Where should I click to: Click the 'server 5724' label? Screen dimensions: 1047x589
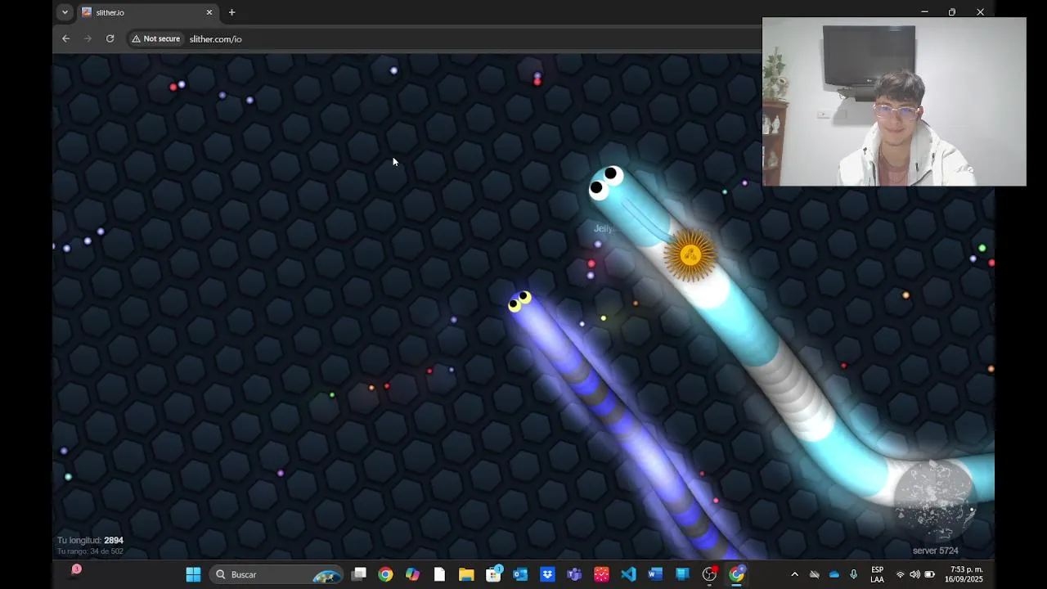(936, 551)
